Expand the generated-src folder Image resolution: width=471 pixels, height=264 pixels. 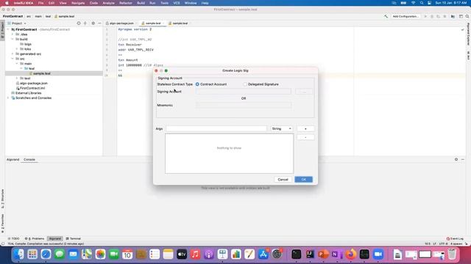13,54
